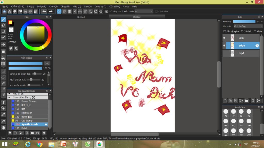Enable the Xén bớt checkbox
Image resolution: width=264 pixels, height=148 pixels.
tap(242, 31)
